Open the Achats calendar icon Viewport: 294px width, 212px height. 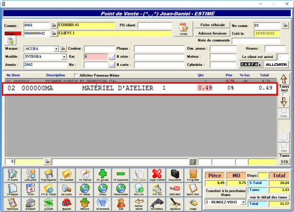(x=184, y=29)
